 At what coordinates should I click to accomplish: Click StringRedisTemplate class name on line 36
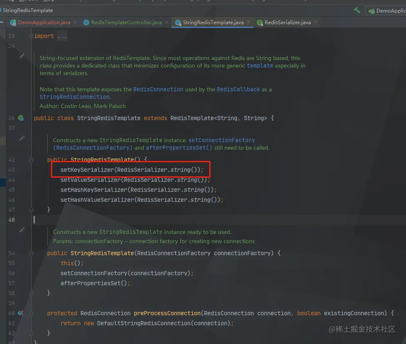coord(109,118)
